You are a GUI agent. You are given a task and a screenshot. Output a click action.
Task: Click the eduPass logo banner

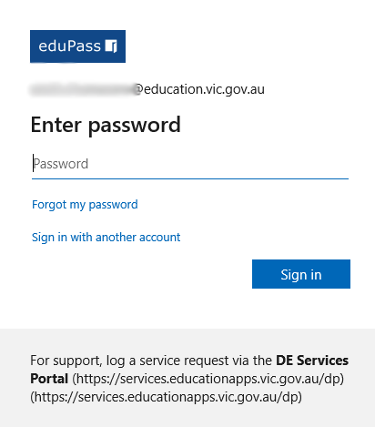(77, 46)
